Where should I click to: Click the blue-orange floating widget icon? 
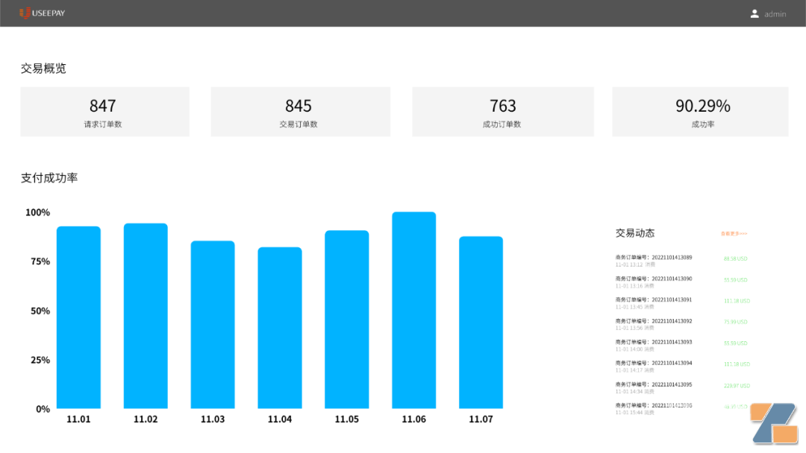tap(774, 422)
